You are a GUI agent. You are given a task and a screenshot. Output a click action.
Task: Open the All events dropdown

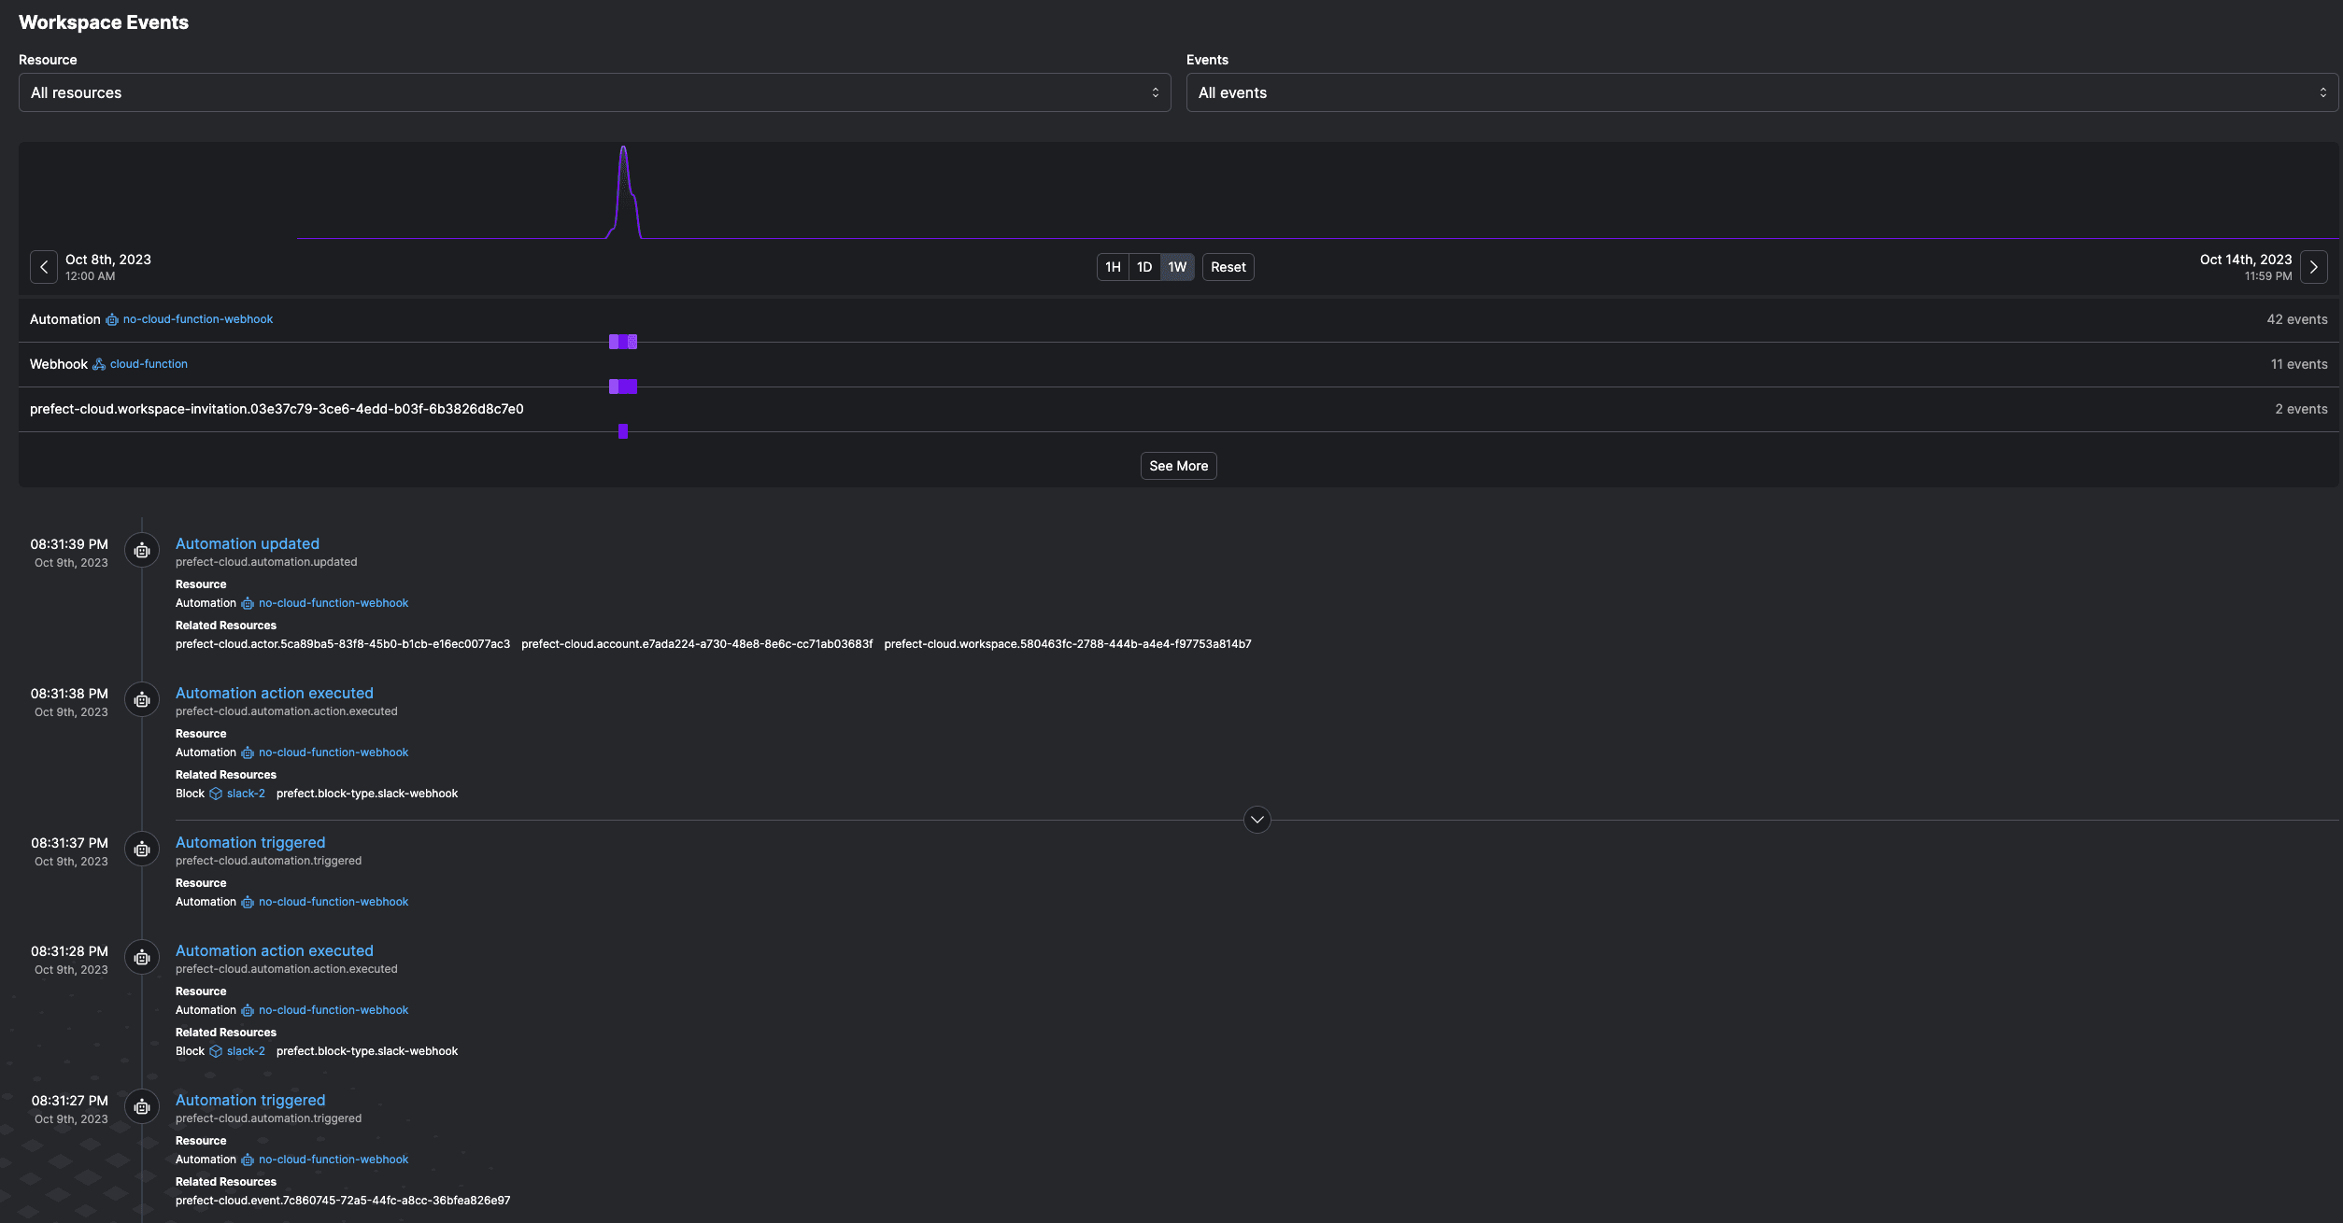[x=1762, y=92]
